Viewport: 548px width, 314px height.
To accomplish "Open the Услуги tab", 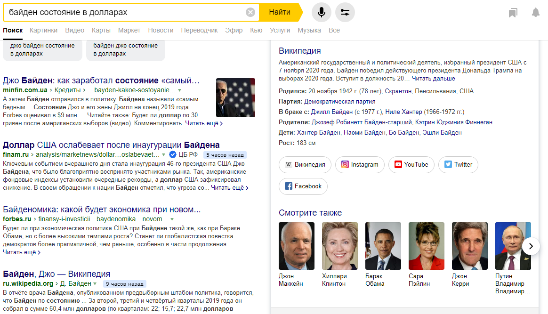I will tap(280, 31).
